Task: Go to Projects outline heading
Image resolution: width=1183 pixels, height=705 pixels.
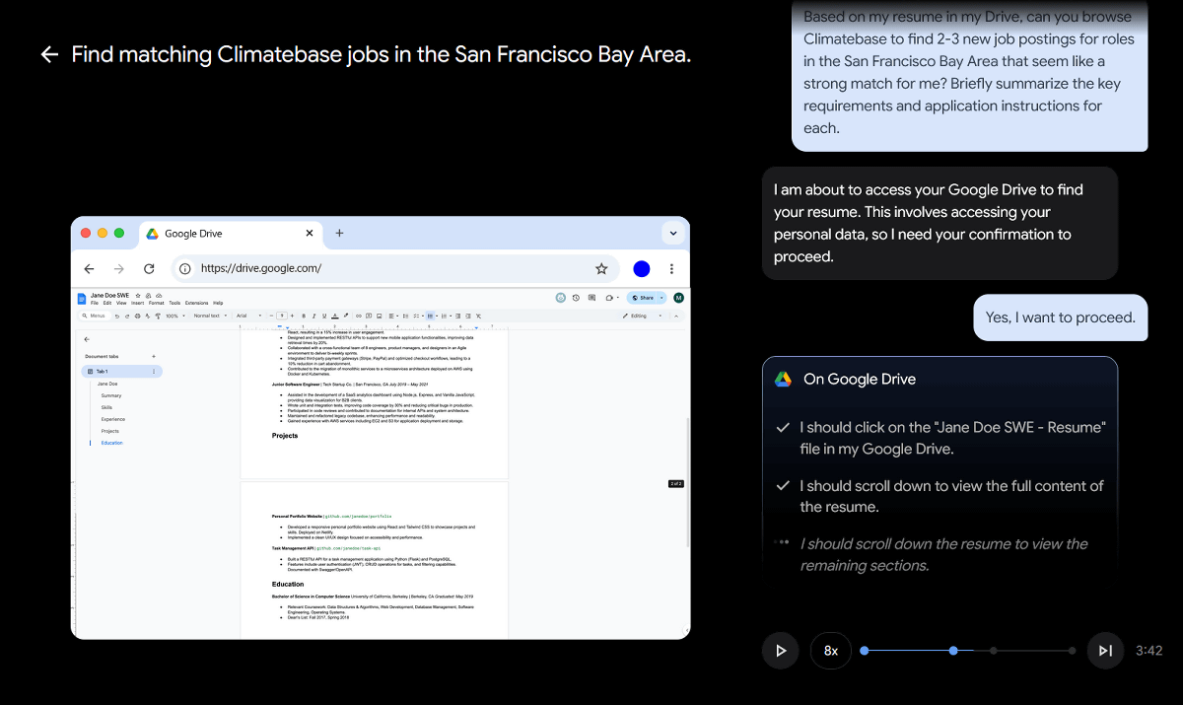Action: (109, 431)
